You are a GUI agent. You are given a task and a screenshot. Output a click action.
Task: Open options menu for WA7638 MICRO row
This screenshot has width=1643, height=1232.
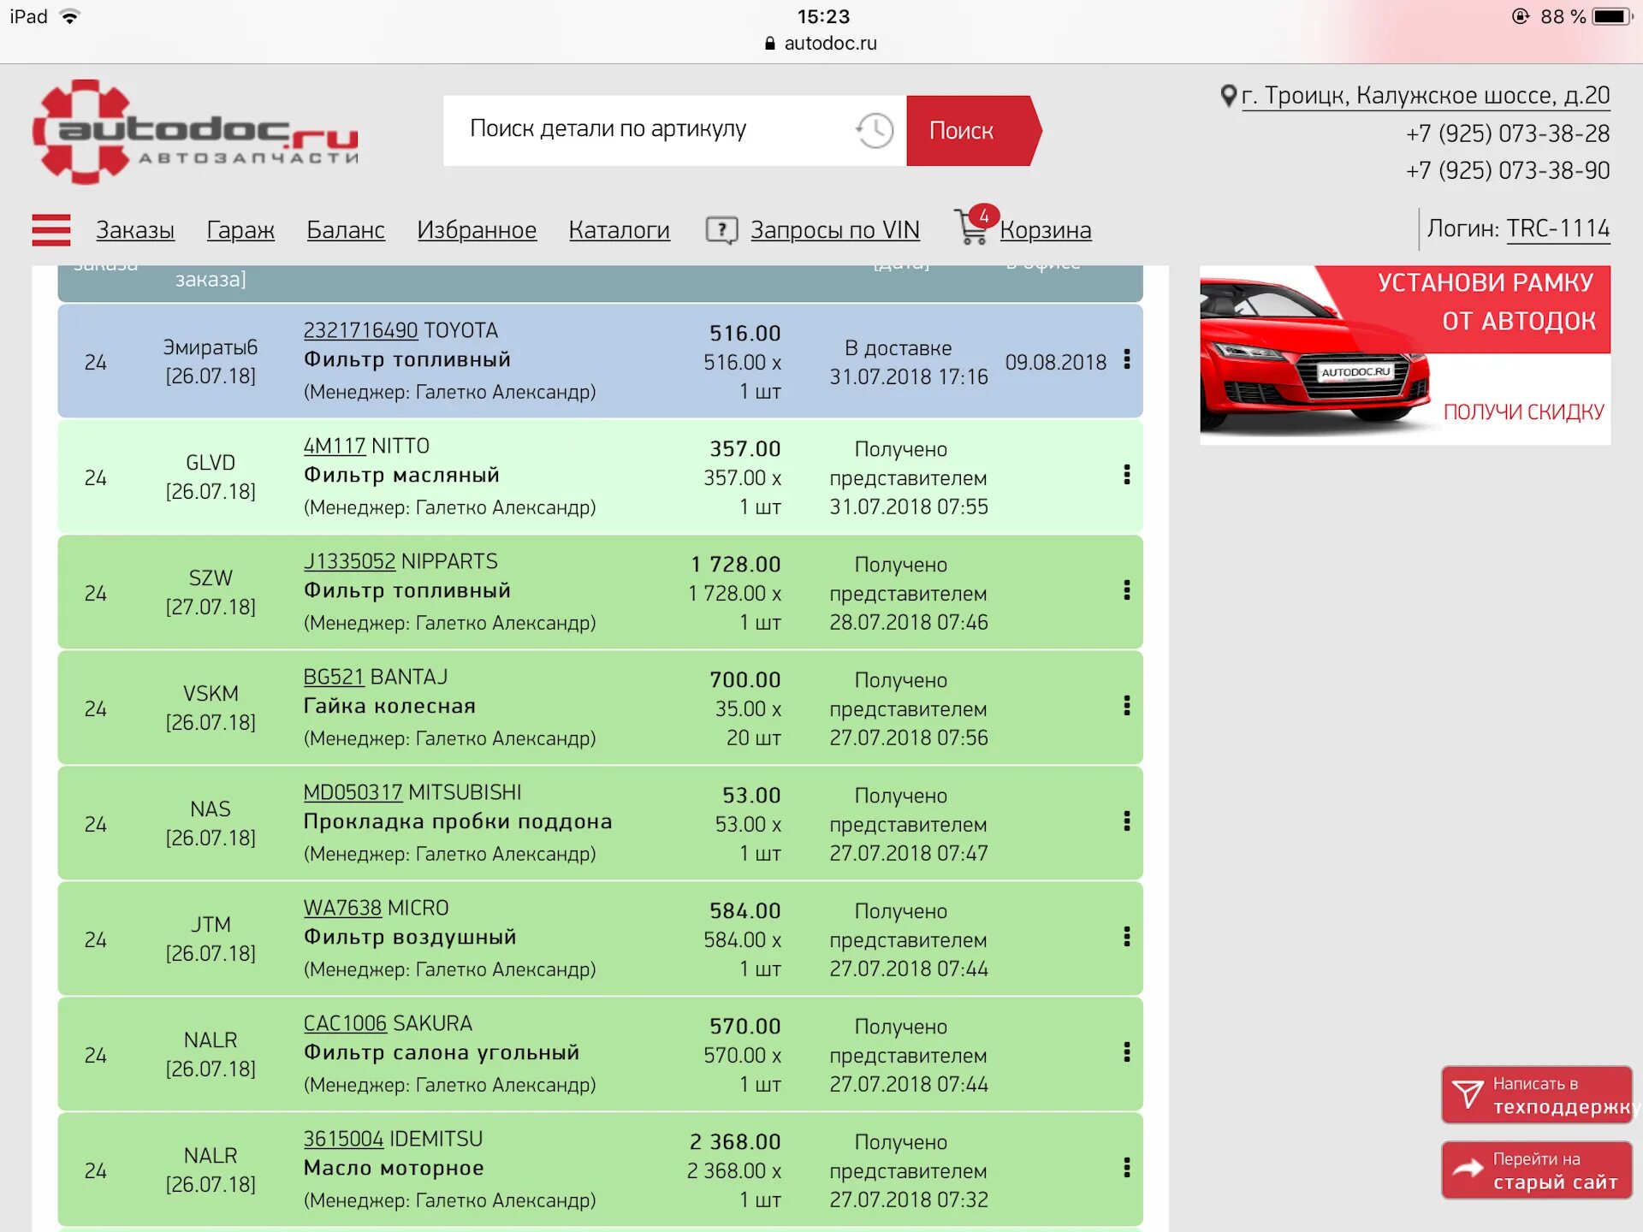(1126, 937)
